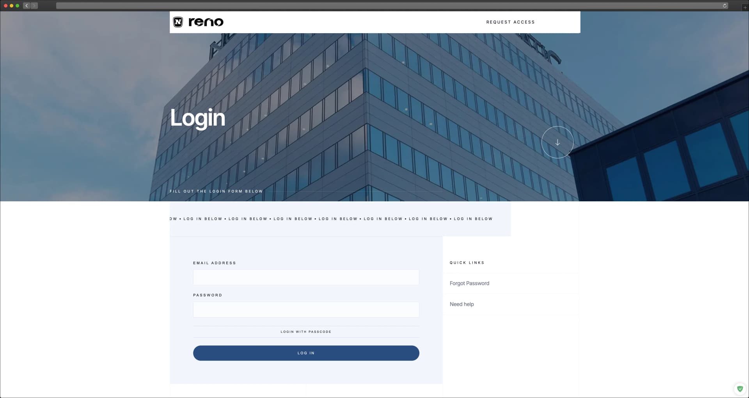The image size is (749, 398).
Task: Click the circular down-arrow scroll button
Action: (557, 142)
